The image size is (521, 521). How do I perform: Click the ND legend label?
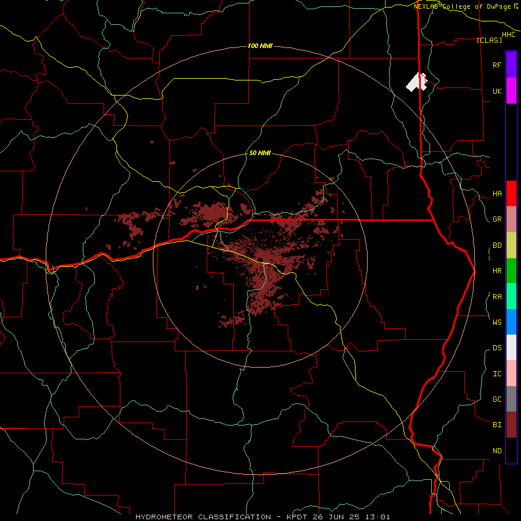tap(497, 451)
